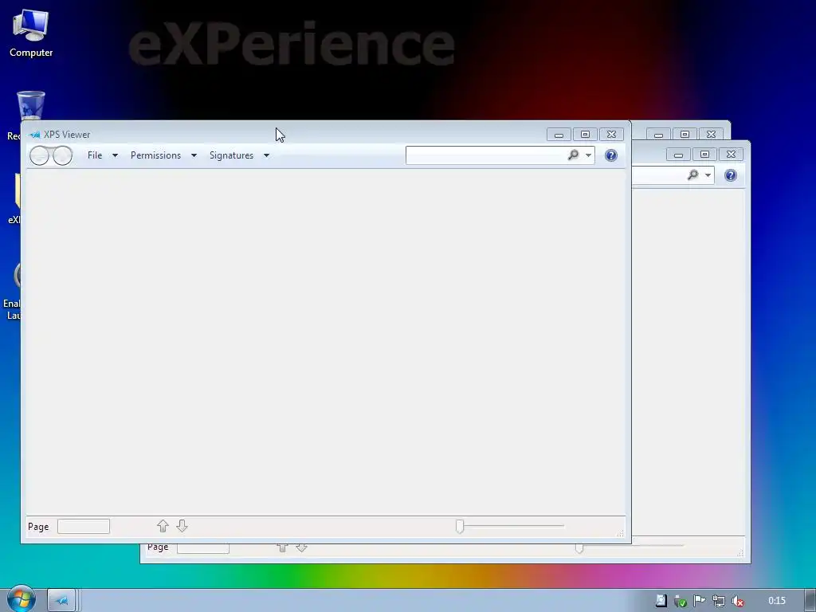816x612 pixels.
Task: Open the File menu
Action: (x=95, y=155)
